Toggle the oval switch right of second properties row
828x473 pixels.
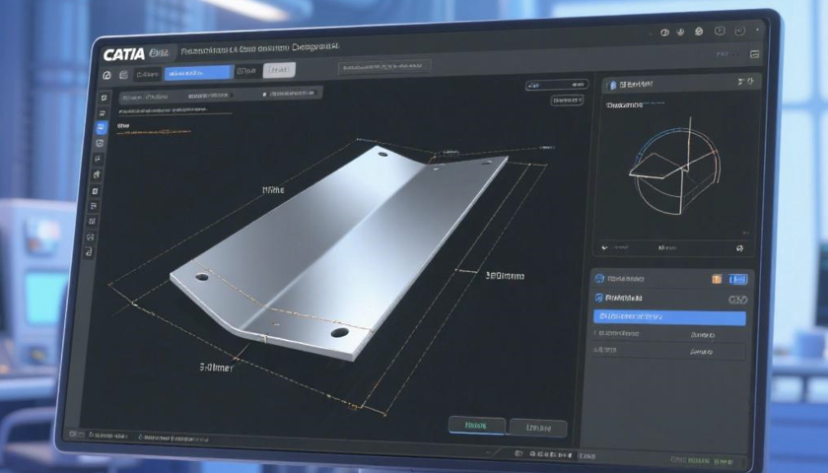tap(737, 299)
